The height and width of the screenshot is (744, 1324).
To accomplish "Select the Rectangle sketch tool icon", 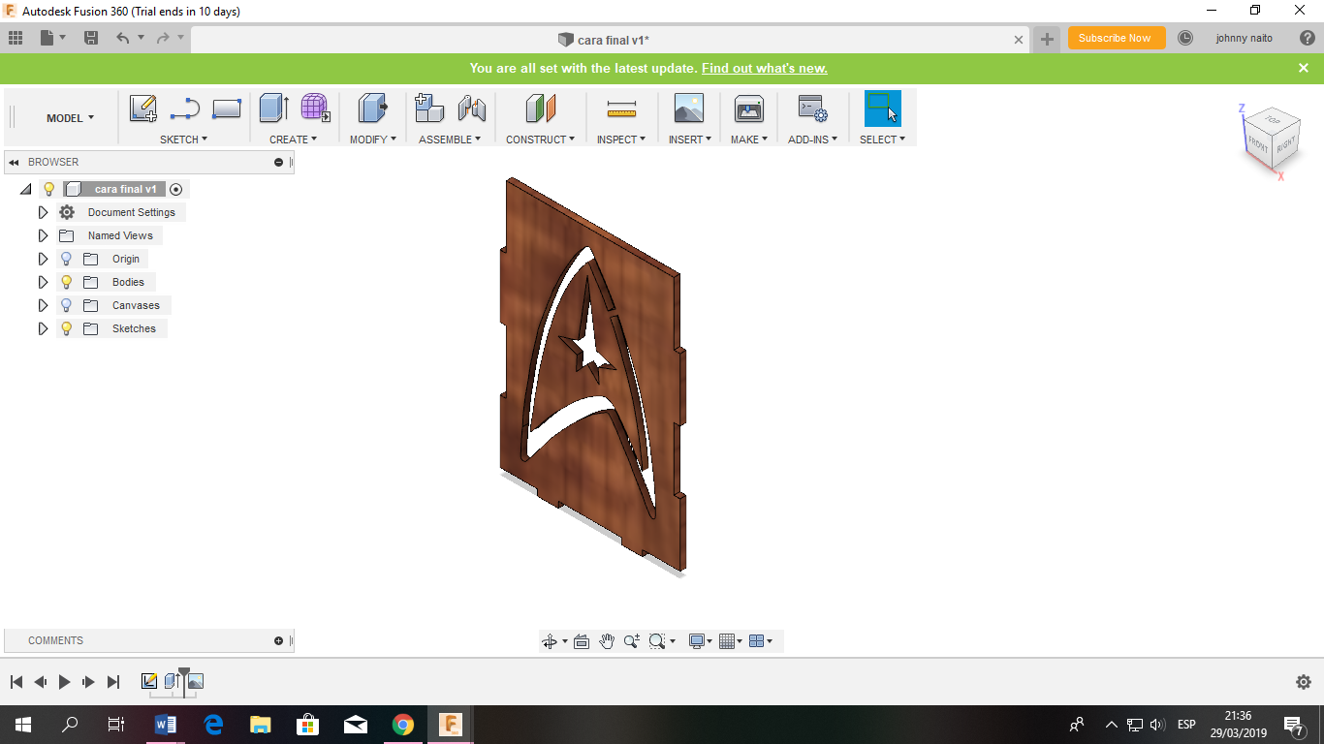I will (x=226, y=108).
